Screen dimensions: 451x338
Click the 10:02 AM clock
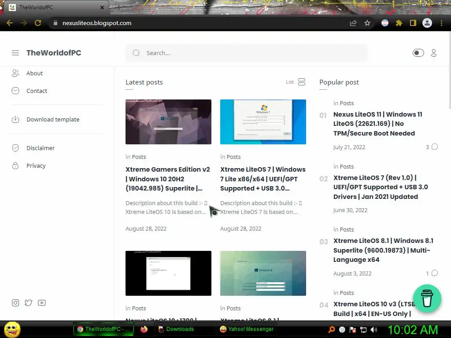click(x=413, y=330)
